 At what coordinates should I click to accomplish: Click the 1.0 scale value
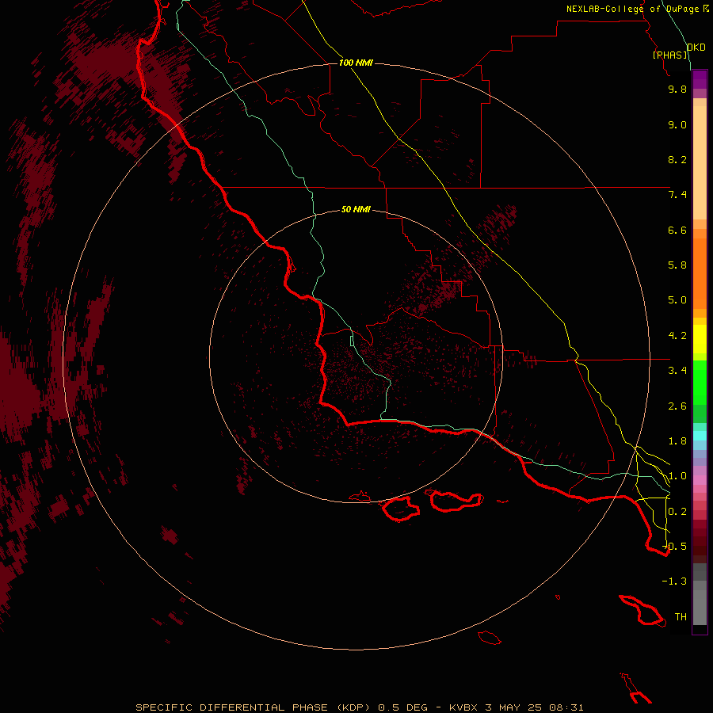click(677, 476)
